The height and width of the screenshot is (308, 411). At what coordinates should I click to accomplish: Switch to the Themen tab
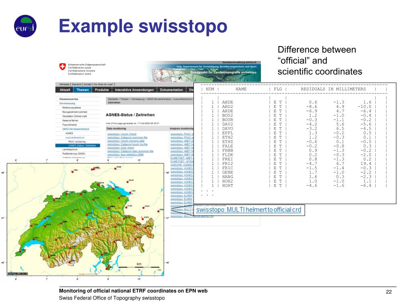pyautogui.click(x=83, y=90)
